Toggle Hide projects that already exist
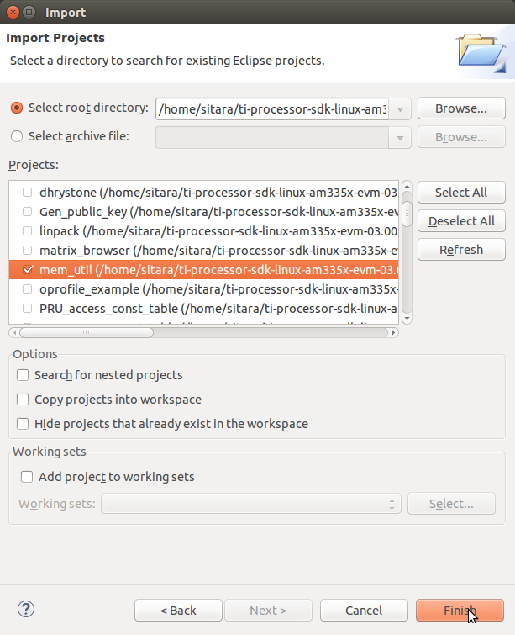The height and width of the screenshot is (635, 515). [x=23, y=424]
